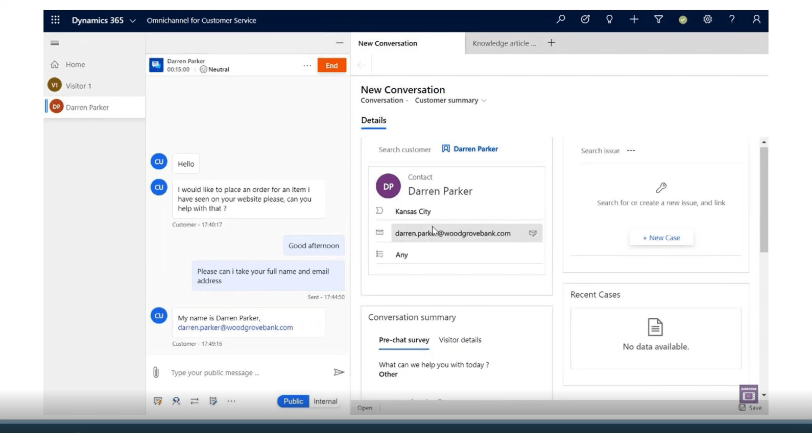Open the Visitor details tab
The height and width of the screenshot is (433, 812).
(460, 340)
